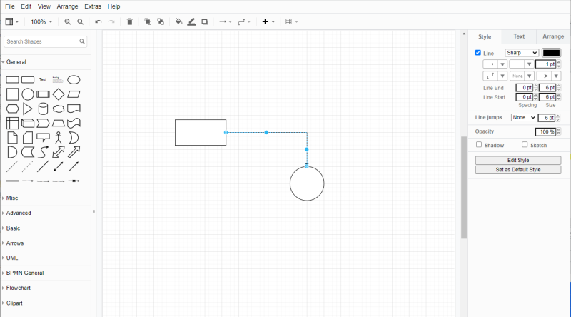The width and height of the screenshot is (571, 317).
Task: Click Set as Default Style button
Action: coord(518,170)
